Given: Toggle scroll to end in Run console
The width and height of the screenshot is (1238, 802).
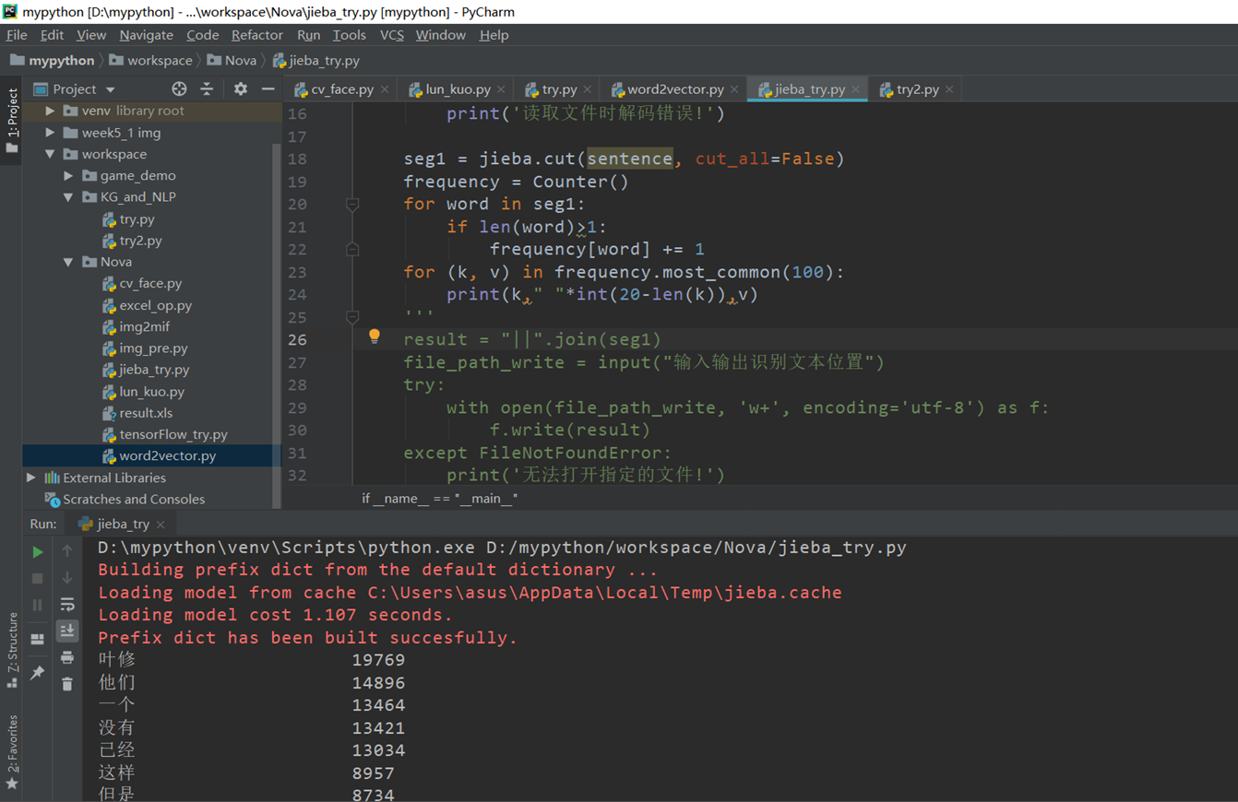Looking at the screenshot, I should 67,631.
